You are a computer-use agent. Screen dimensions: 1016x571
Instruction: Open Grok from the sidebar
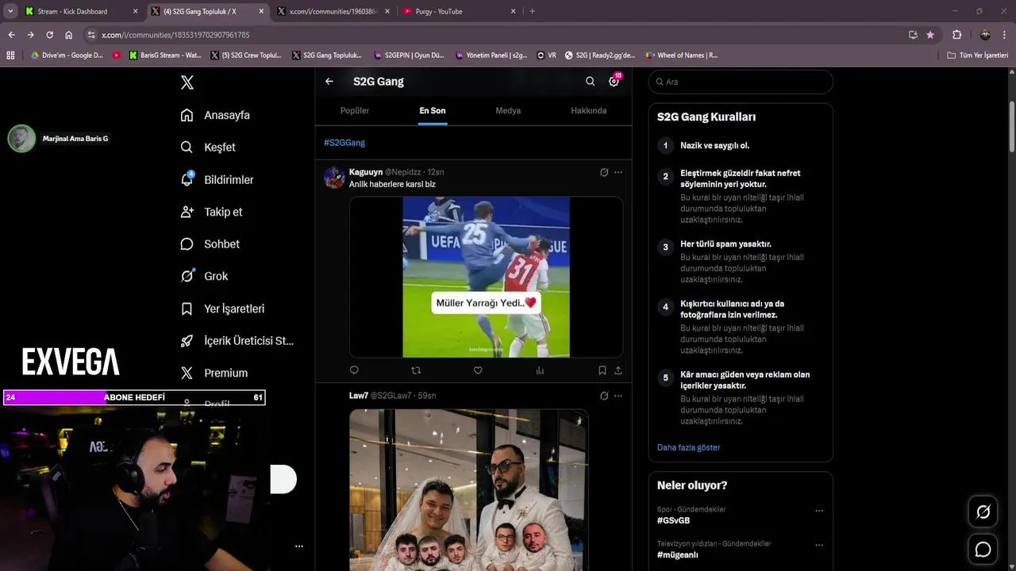[204, 276]
